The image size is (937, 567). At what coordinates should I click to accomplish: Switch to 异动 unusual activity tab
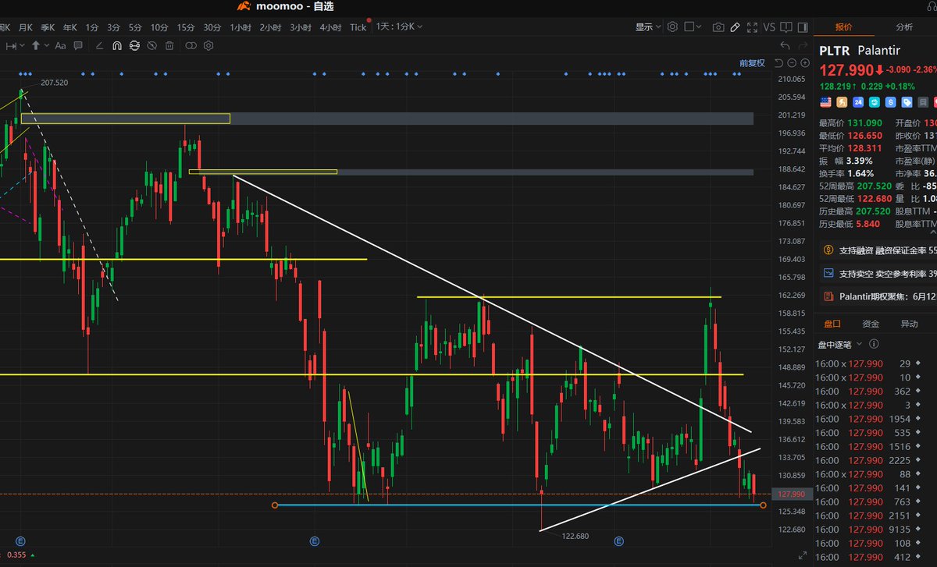[909, 324]
